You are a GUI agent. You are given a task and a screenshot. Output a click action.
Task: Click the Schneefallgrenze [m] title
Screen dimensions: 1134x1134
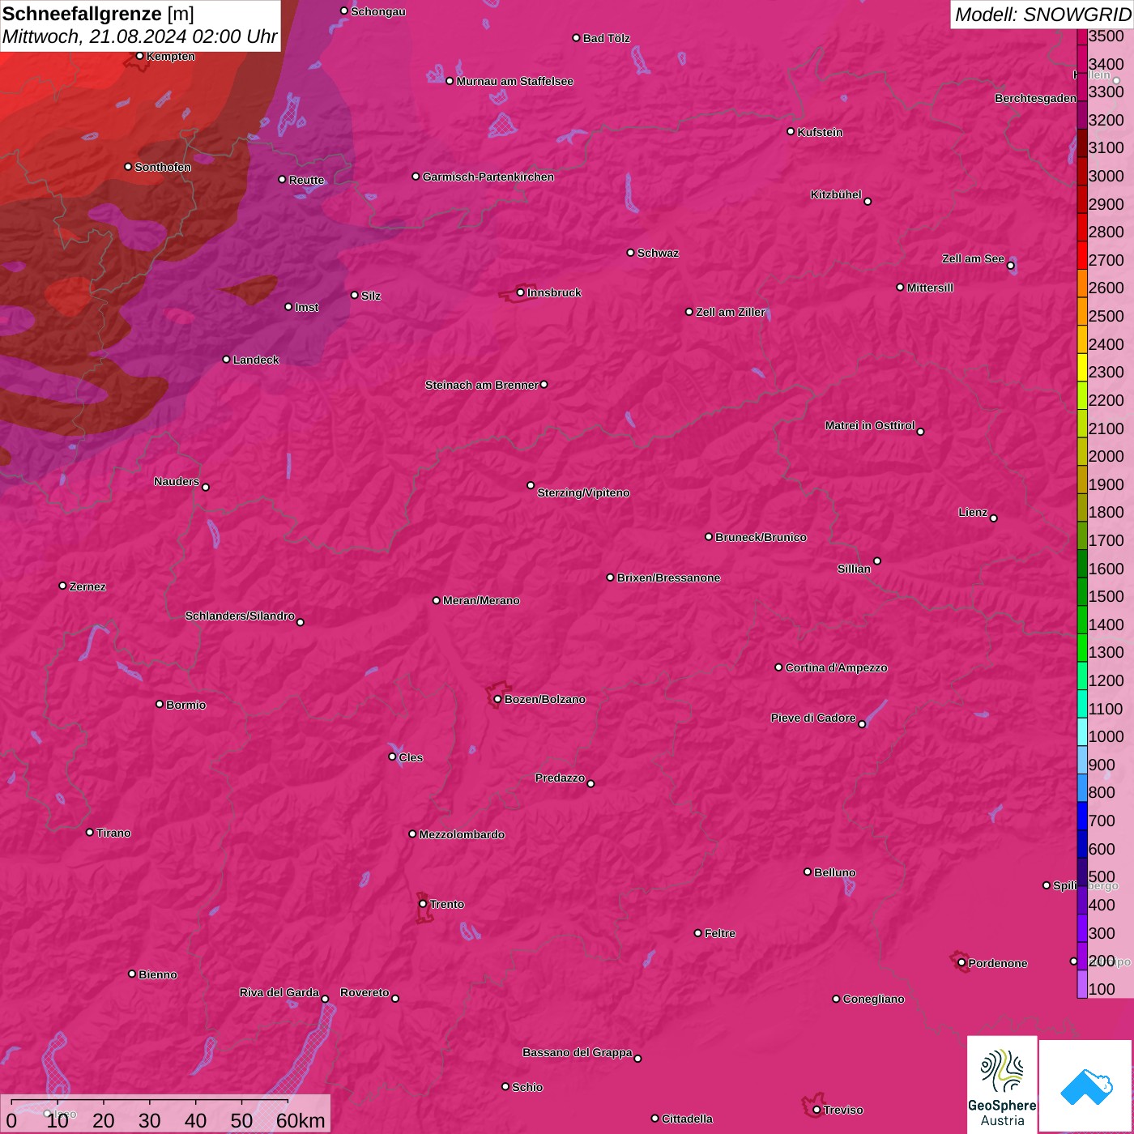point(98,14)
